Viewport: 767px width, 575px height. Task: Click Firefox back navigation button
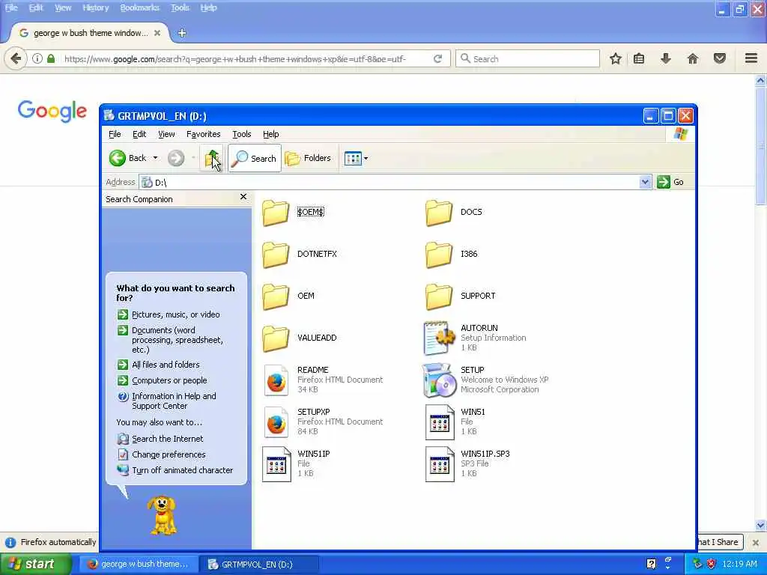pyautogui.click(x=16, y=58)
